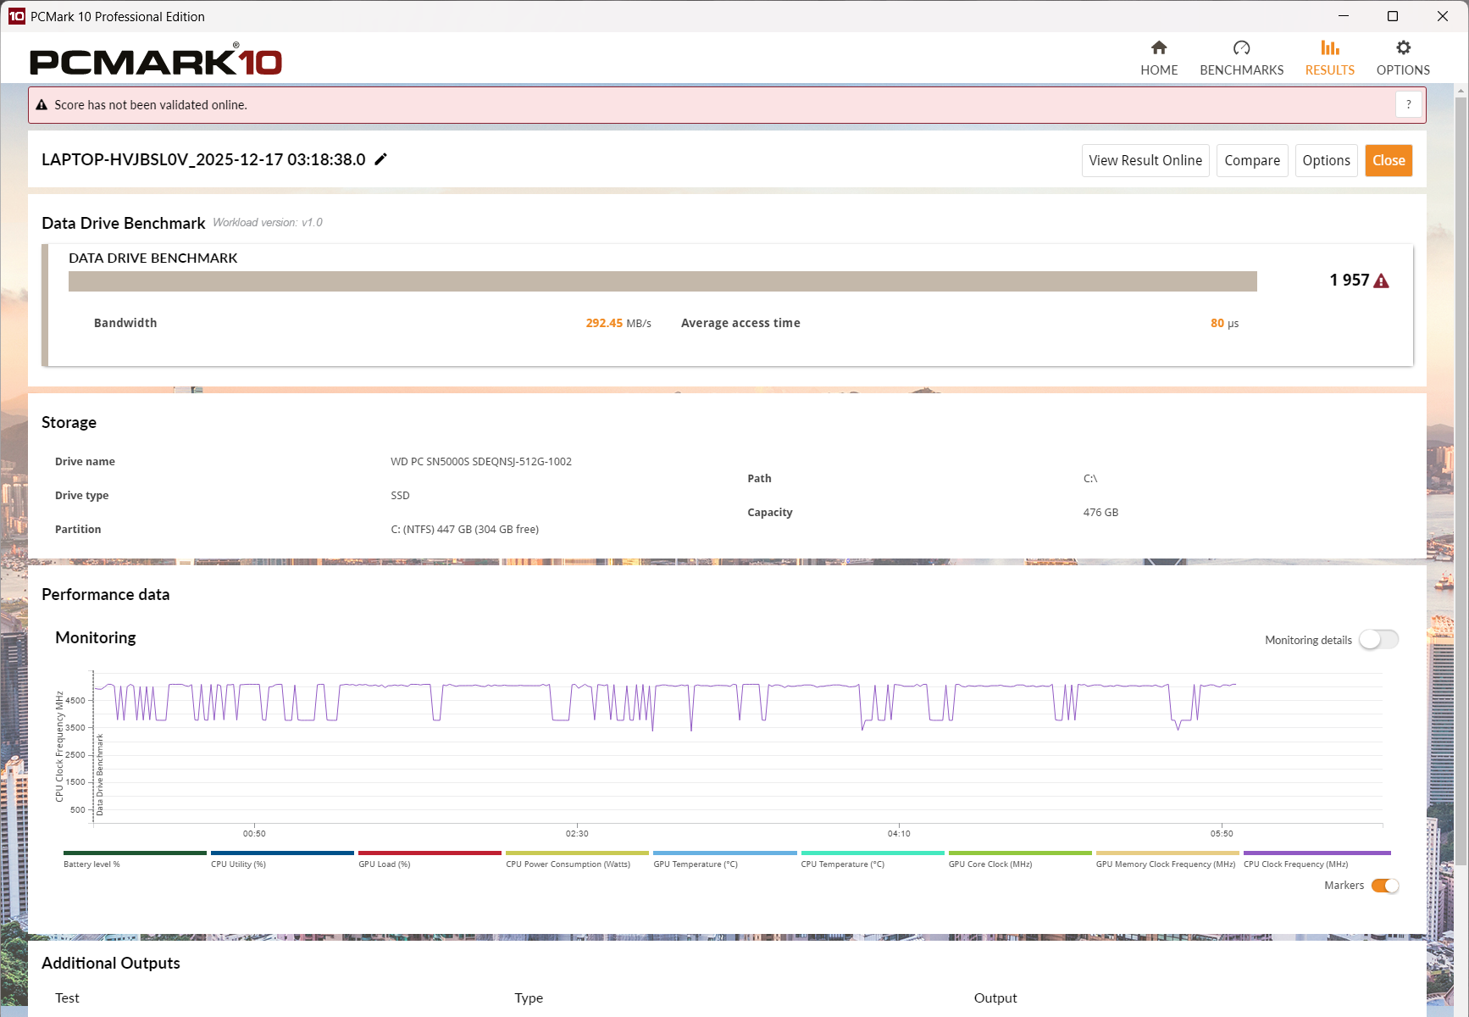Toggle GPU Memory Clock Frequency legend
The width and height of the screenshot is (1469, 1017).
coord(1167,859)
